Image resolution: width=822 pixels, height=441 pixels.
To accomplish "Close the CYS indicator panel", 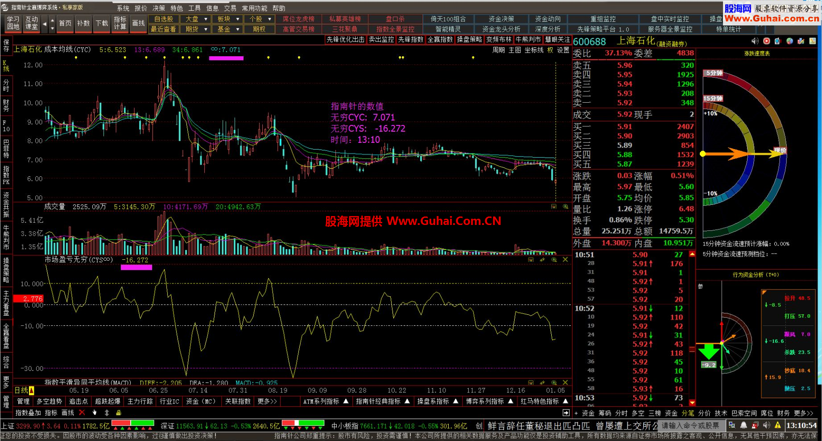I will click(x=565, y=259).
